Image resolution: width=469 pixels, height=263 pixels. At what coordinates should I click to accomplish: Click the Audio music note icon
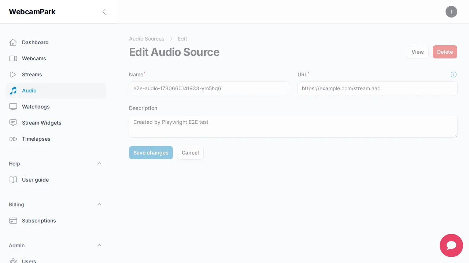pos(13,91)
